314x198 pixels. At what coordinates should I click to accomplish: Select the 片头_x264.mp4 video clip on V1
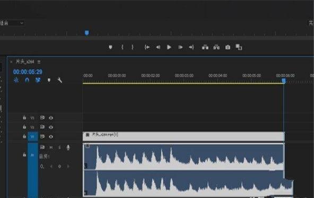tap(184, 137)
